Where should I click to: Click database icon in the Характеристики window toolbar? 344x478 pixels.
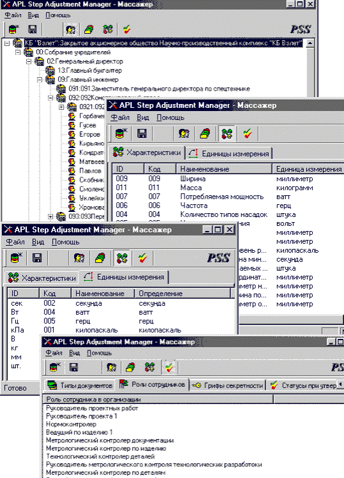121,133
